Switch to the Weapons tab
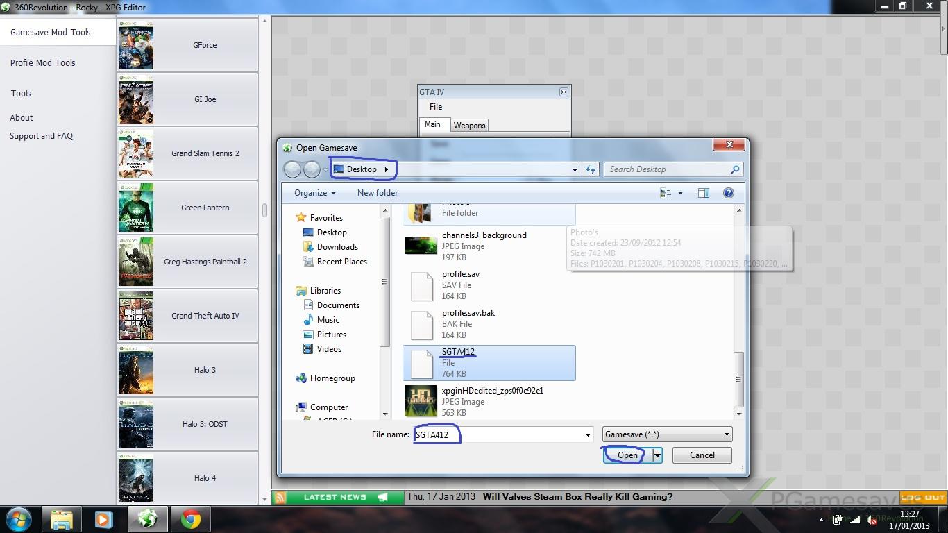This screenshot has height=533, width=948. [469, 126]
